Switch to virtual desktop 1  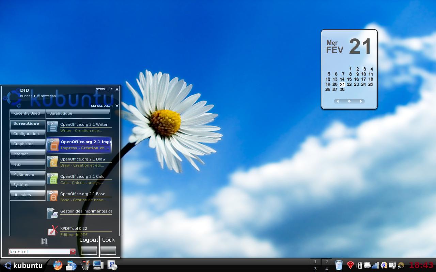coord(315,262)
